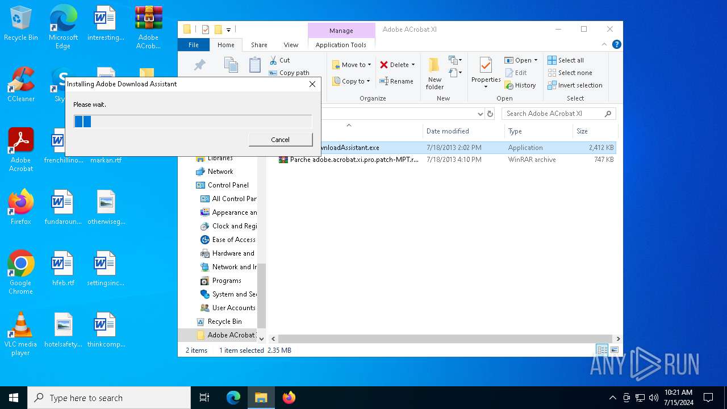This screenshot has width=727, height=409.
Task: Refresh the Explorer address bar
Action: (491, 114)
